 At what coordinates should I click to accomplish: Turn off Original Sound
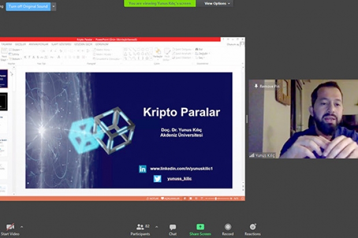tap(27, 6)
